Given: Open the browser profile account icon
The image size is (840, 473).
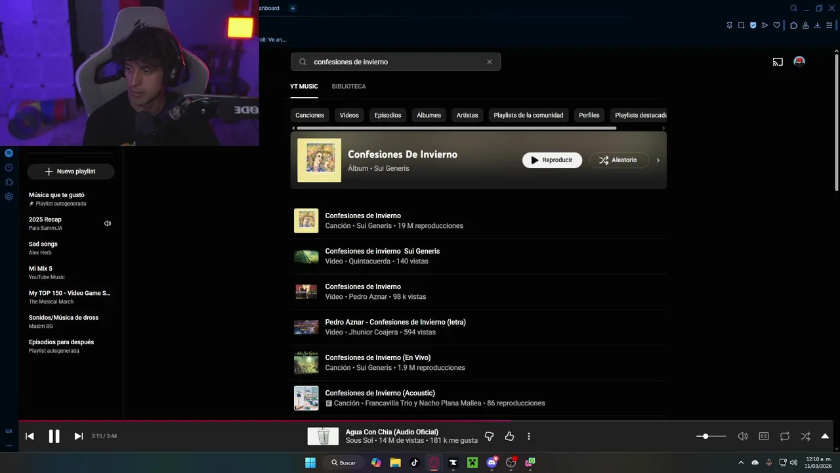Looking at the screenshot, I should pos(805,26).
